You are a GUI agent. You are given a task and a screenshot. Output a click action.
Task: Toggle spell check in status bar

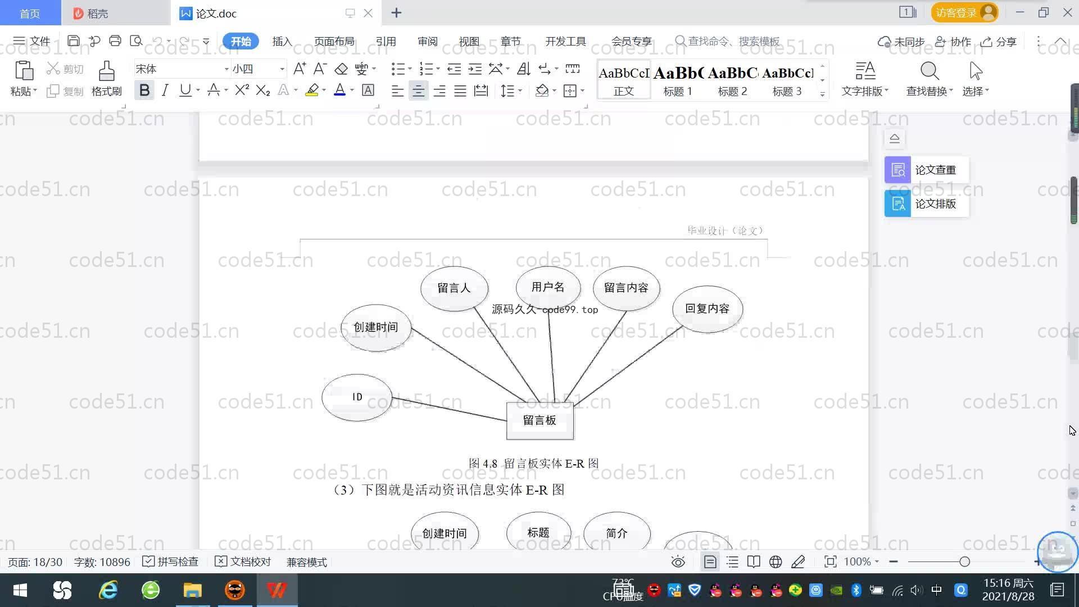pos(170,562)
